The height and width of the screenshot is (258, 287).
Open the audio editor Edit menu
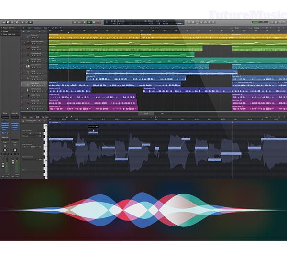(x=24, y=117)
